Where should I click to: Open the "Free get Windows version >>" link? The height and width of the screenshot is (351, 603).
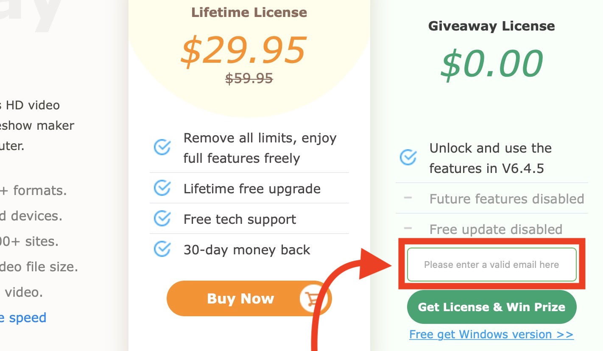491,334
